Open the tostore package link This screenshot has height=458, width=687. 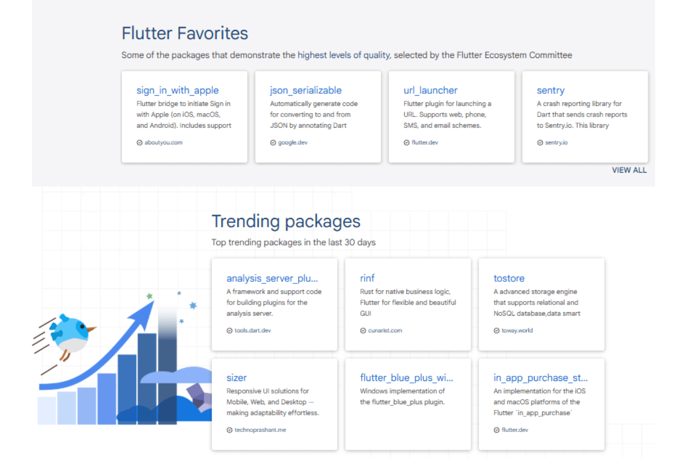[509, 278]
